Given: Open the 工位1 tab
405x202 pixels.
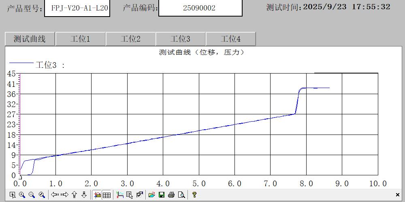Looking at the screenshot, I should point(80,39).
